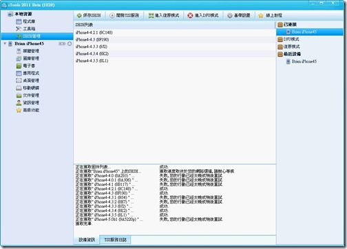Open the green 電子書 ebook icon
The height and width of the screenshot is (249, 347).
click(19, 66)
